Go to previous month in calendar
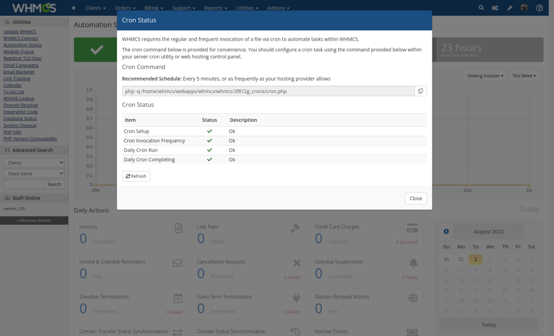Screen dimensions: 554x336 click(x=446, y=232)
